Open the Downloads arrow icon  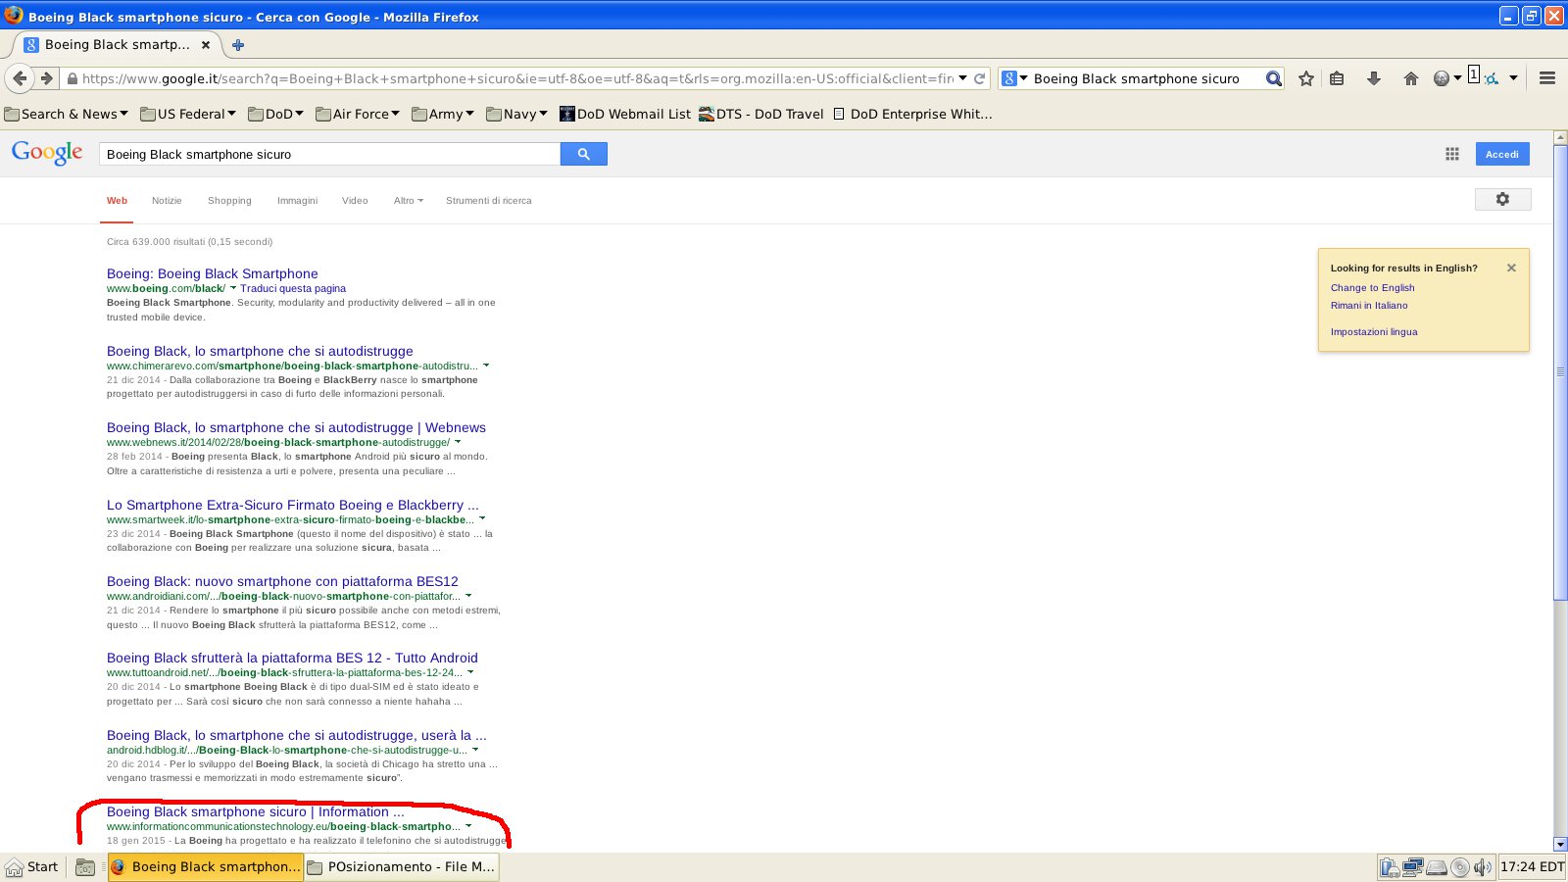[x=1373, y=78]
